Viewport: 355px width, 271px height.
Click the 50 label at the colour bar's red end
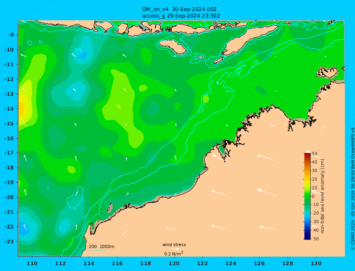click(x=315, y=154)
